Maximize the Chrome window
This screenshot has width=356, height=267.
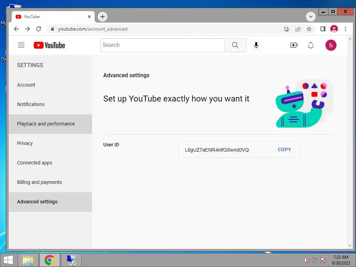(333, 11)
